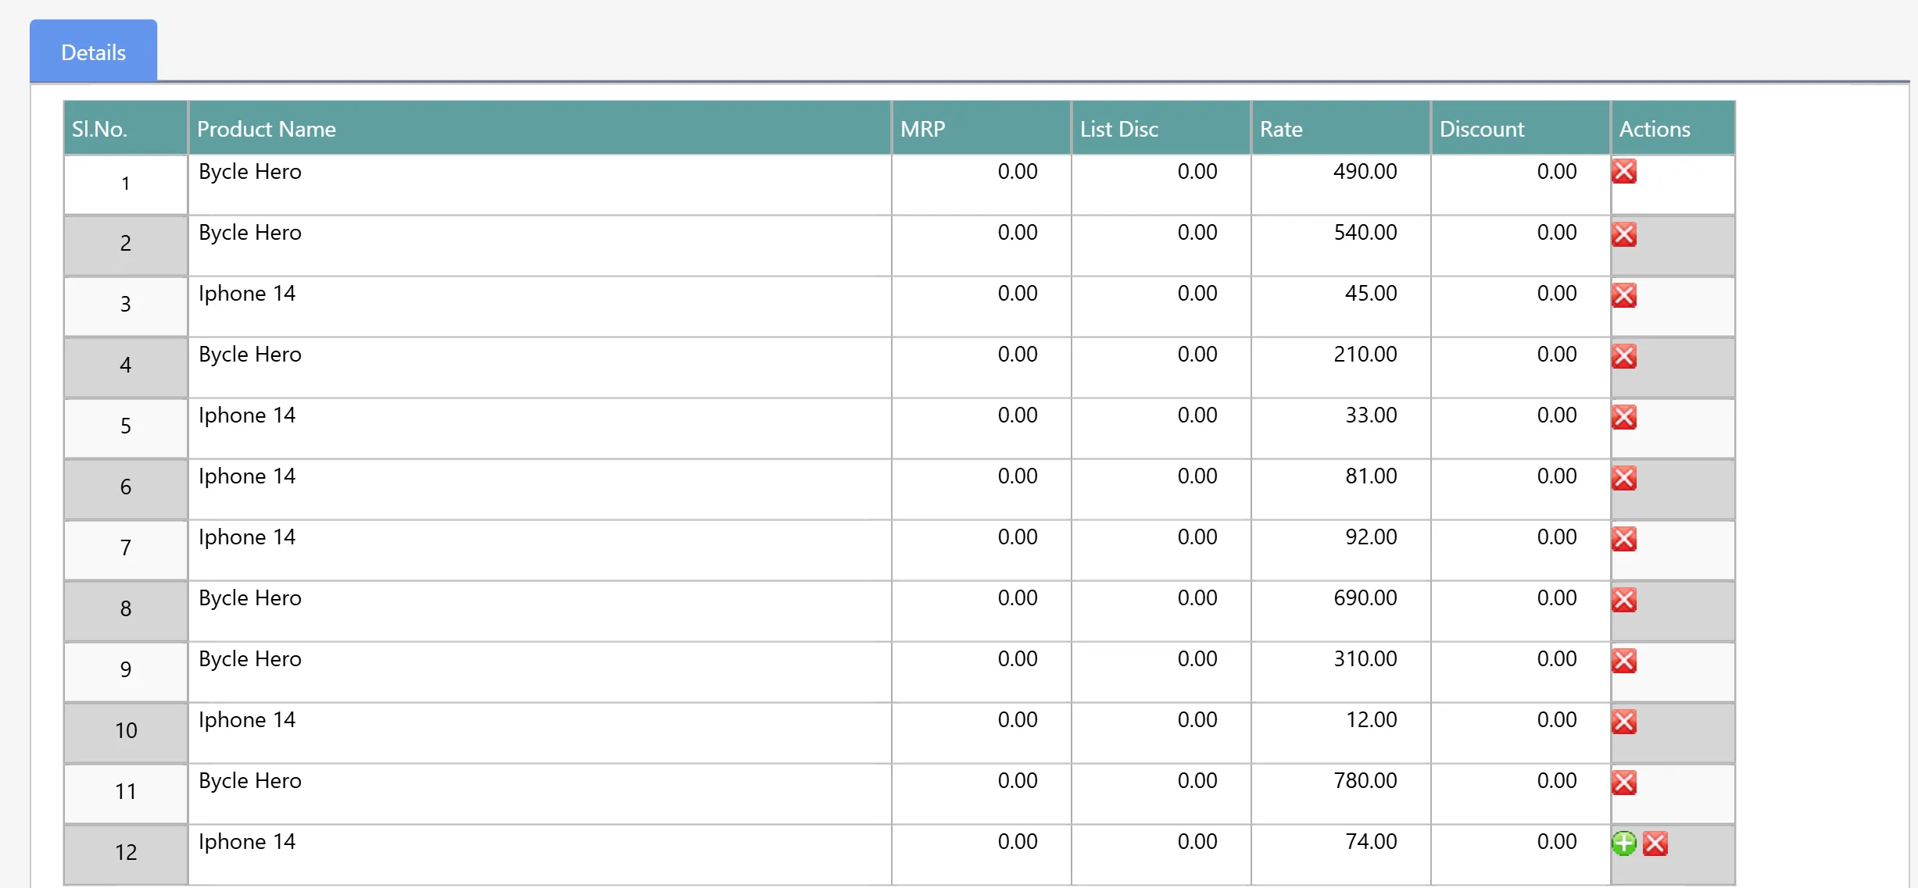Click rate value 81.00
This screenshot has width=1918, height=888.
pos(1371,476)
